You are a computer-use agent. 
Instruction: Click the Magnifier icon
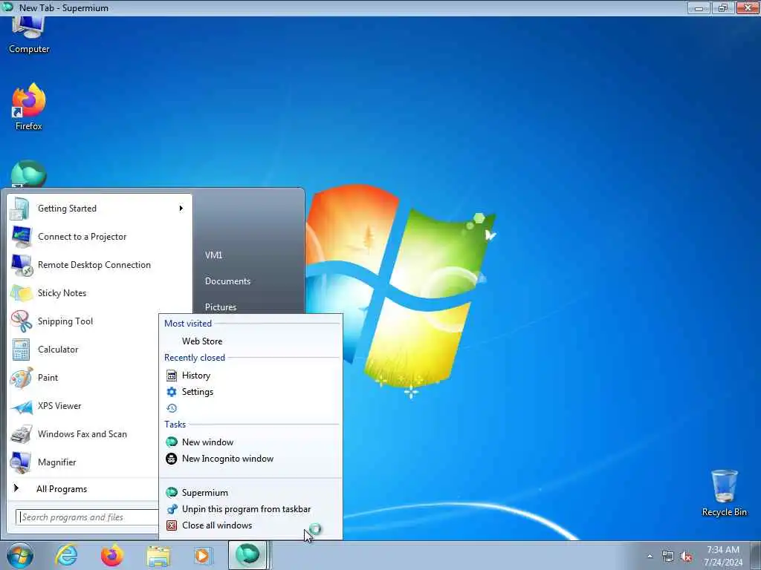[x=21, y=462]
